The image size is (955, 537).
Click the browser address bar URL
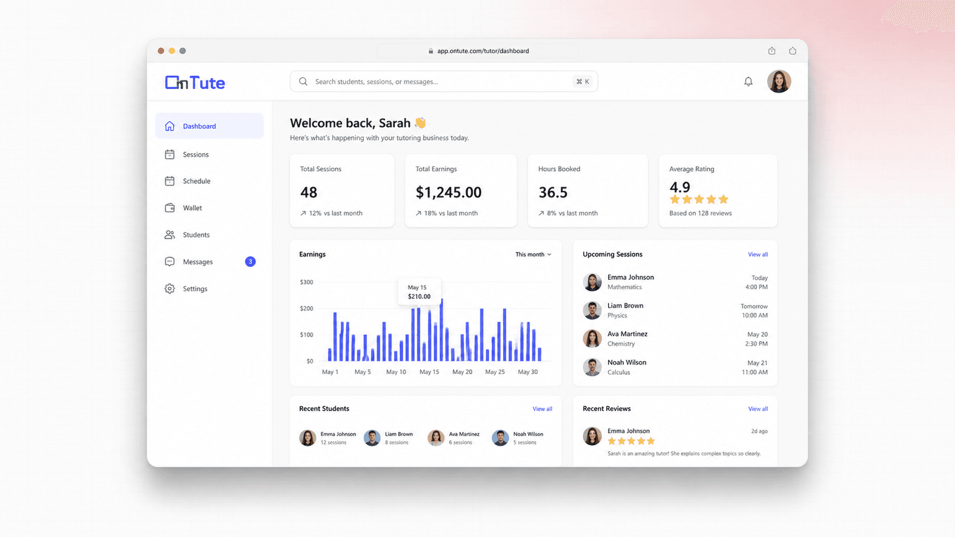(483, 51)
